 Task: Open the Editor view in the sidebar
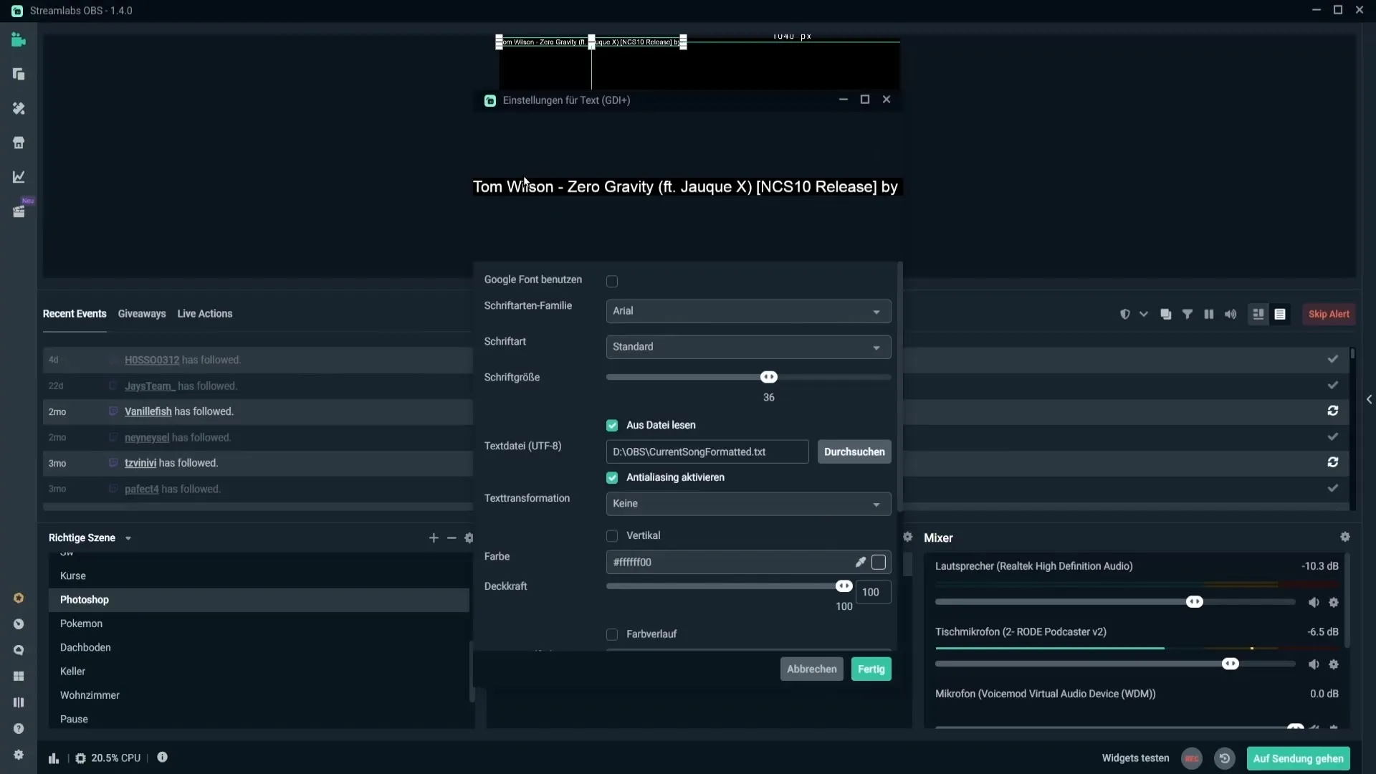[x=19, y=40]
